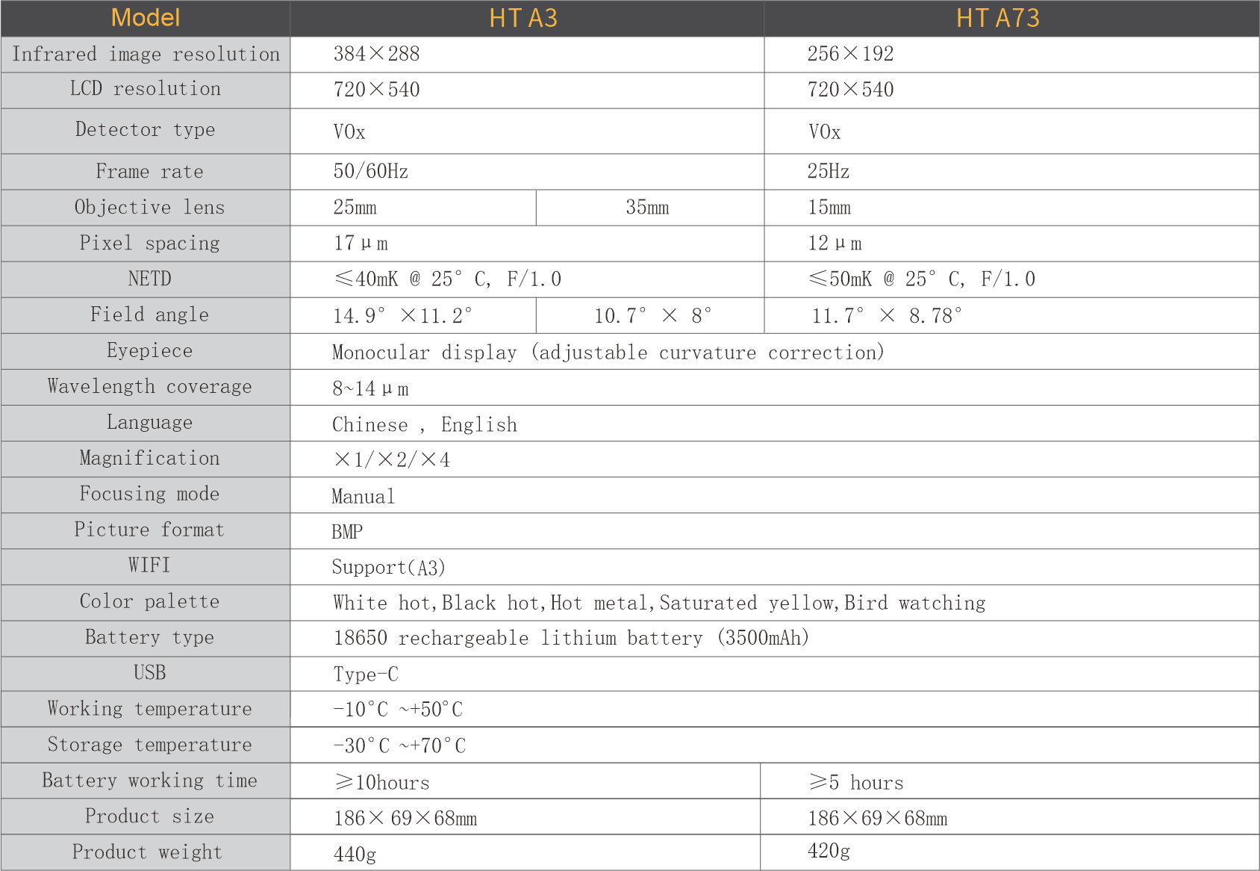Click the 35mm objective lens cell

pos(647,208)
